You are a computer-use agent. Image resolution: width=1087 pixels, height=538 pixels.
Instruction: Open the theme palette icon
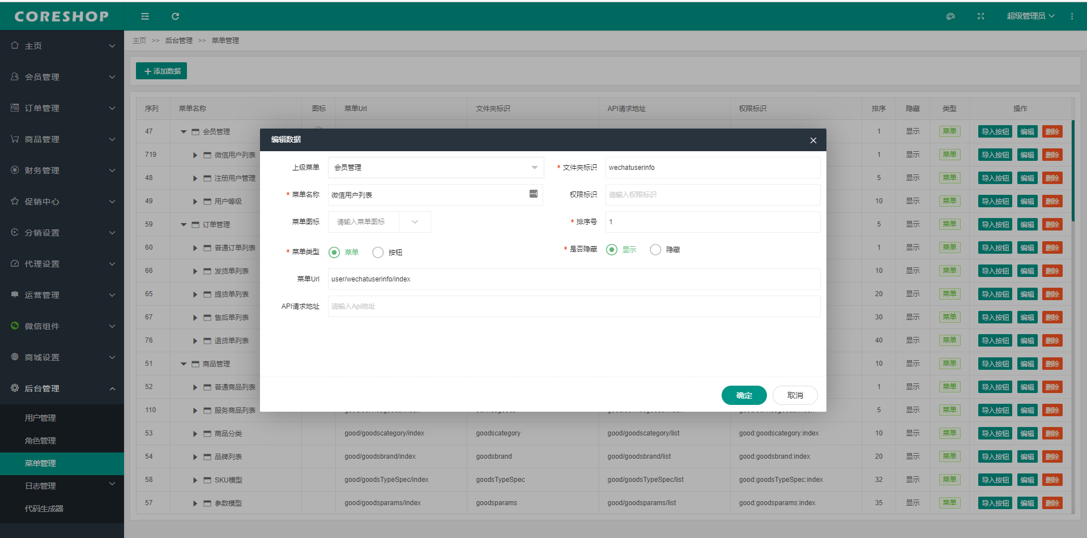pos(950,16)
